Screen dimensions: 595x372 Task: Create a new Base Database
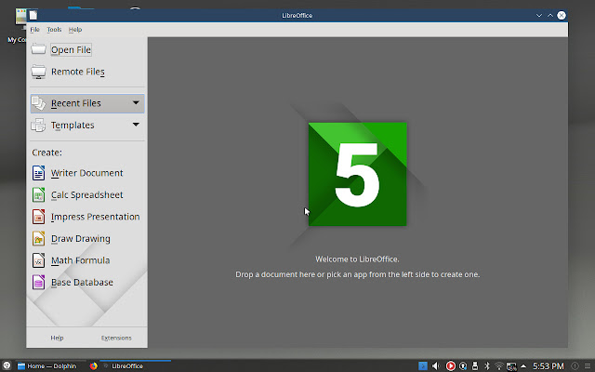pos(82,283)
